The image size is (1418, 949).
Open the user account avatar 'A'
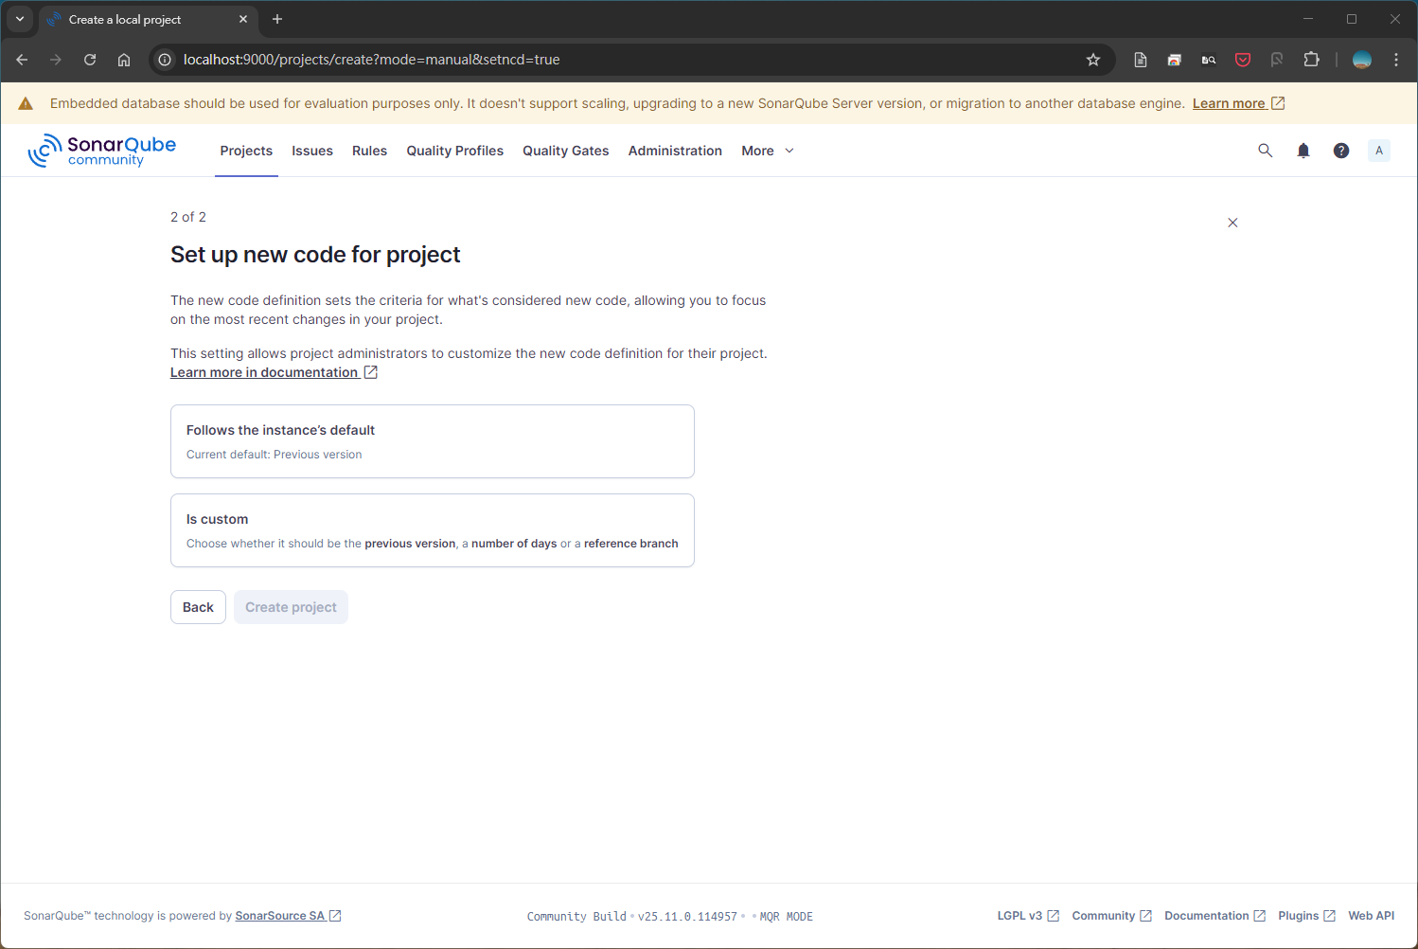point(1379,151)
